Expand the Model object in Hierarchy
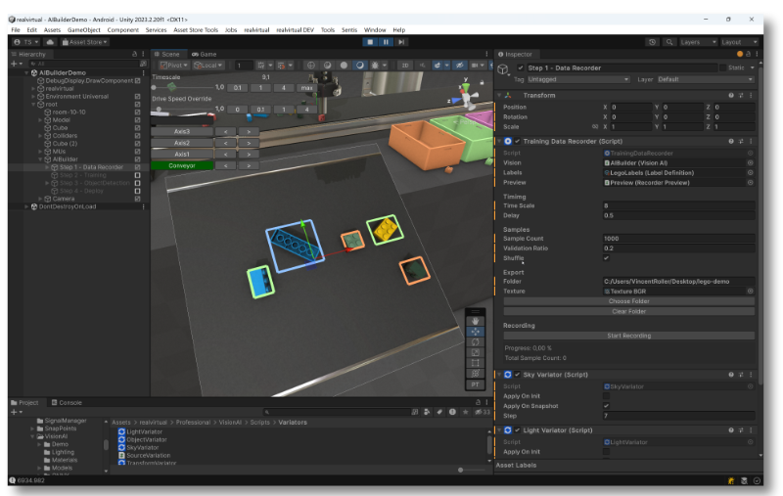This screenshot has height=496, width=783. [x=40, y=119]
